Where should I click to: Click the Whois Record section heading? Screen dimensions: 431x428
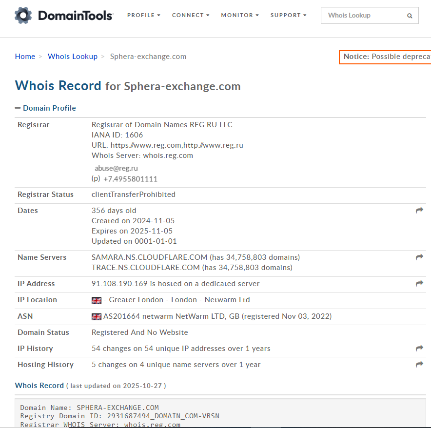[39, 386]
